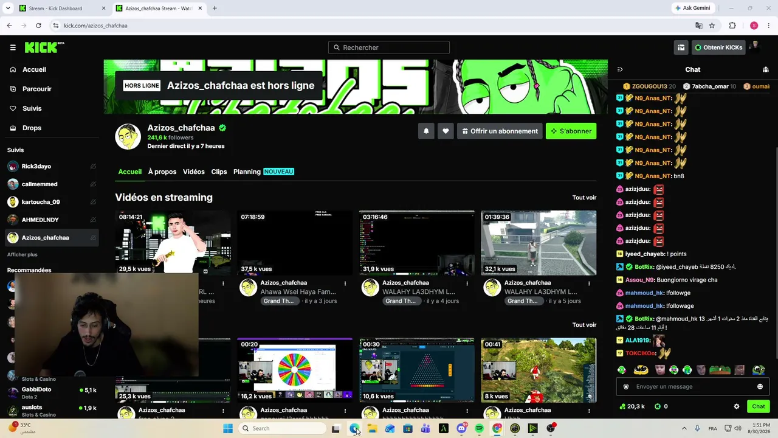Open options menu for the 29,5 k vues video
The width and height of the screenshot is (778, 438).
pos(223,283)
